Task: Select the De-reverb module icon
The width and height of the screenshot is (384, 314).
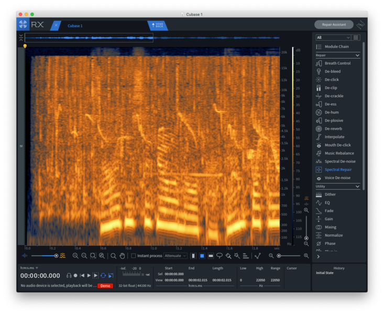Action: (319, 129)
